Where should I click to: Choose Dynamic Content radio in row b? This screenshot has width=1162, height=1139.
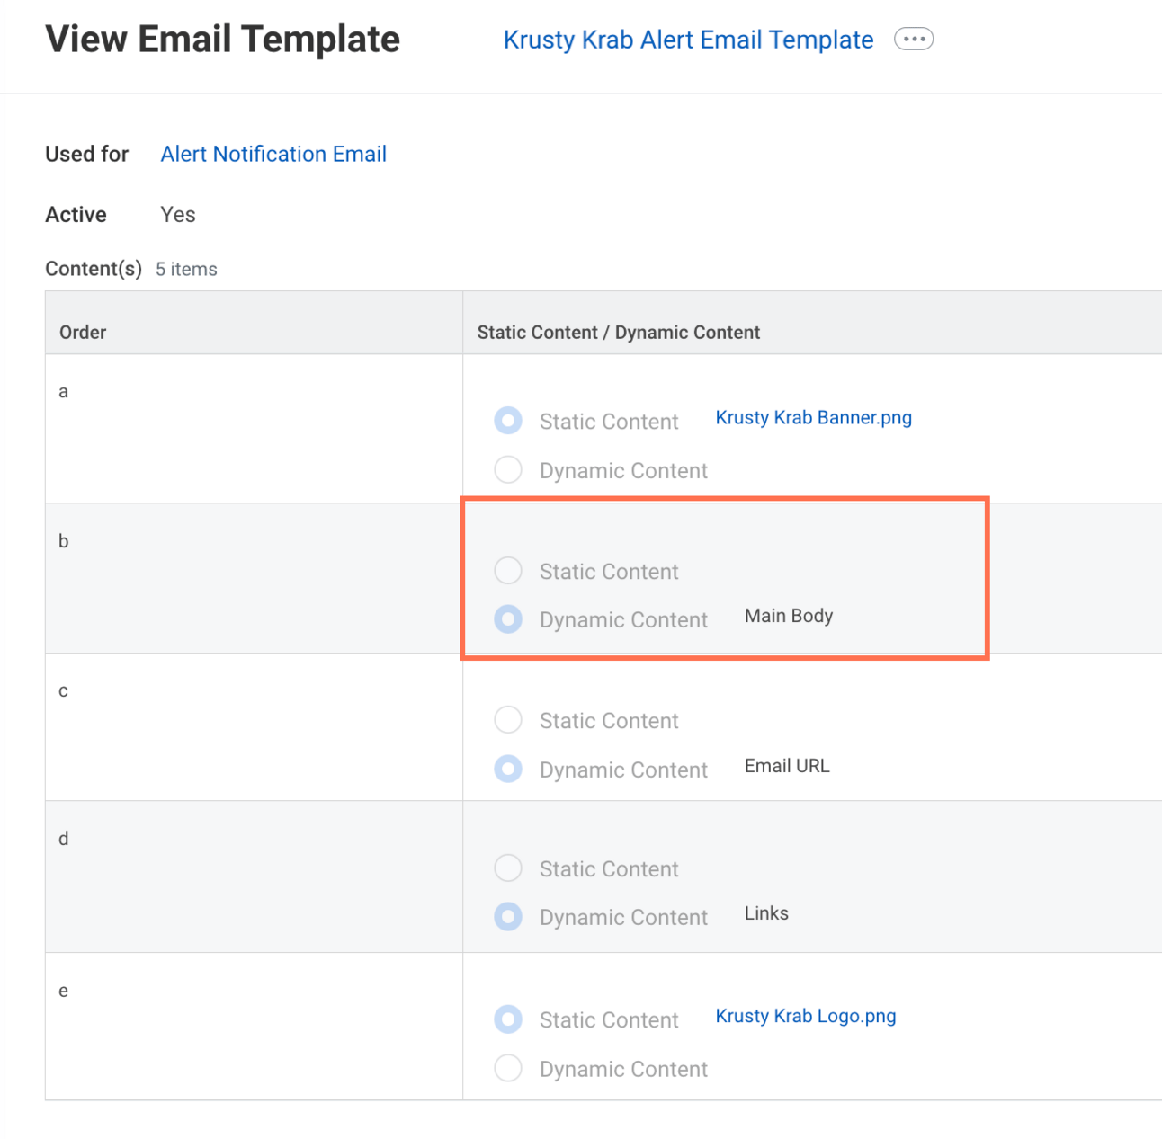(x=508, y=619)
